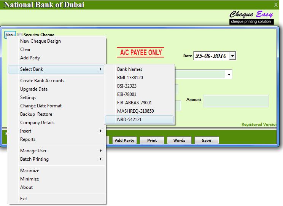Viewport: 283px width, 206px height.
Task: Select bank NBD-542121
Action: [x=139, y=120]
